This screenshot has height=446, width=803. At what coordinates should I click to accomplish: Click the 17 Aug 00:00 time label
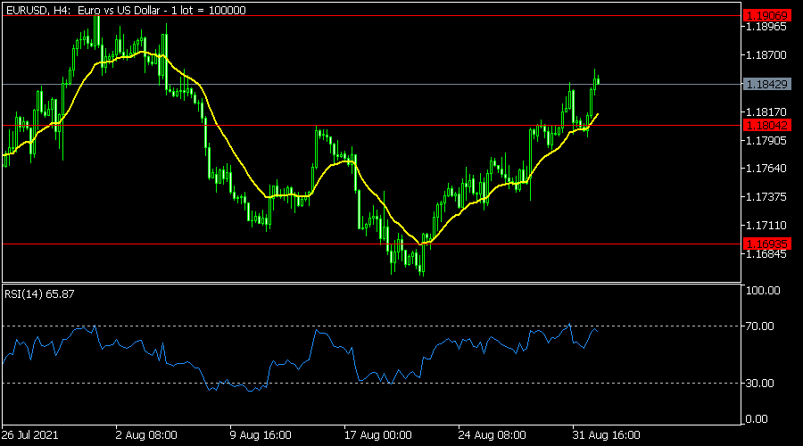click(378, 435)
